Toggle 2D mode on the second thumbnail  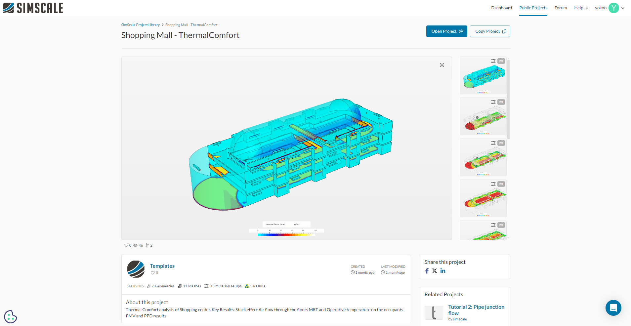click(501, 102)
